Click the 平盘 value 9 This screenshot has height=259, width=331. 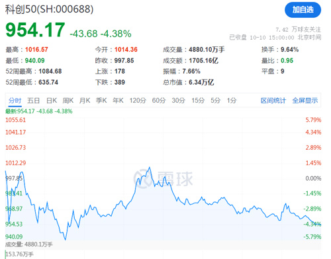[x=283, y=72]
